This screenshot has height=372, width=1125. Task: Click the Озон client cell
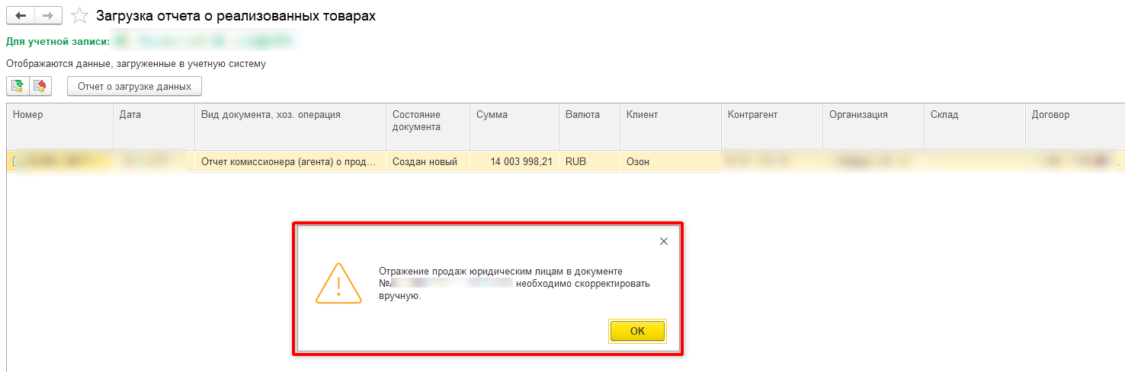pos(671,162)
